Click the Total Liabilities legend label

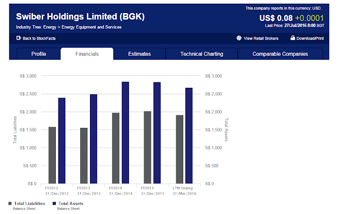(x=29, y=203)
